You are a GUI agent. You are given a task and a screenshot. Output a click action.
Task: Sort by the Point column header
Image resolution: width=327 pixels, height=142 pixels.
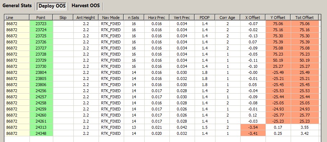tap(41, 18)
